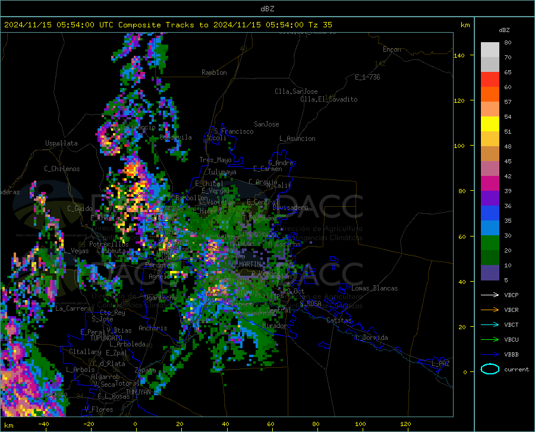
Task: Click the 'Catitas' map label
Action: tap(339, 320)
